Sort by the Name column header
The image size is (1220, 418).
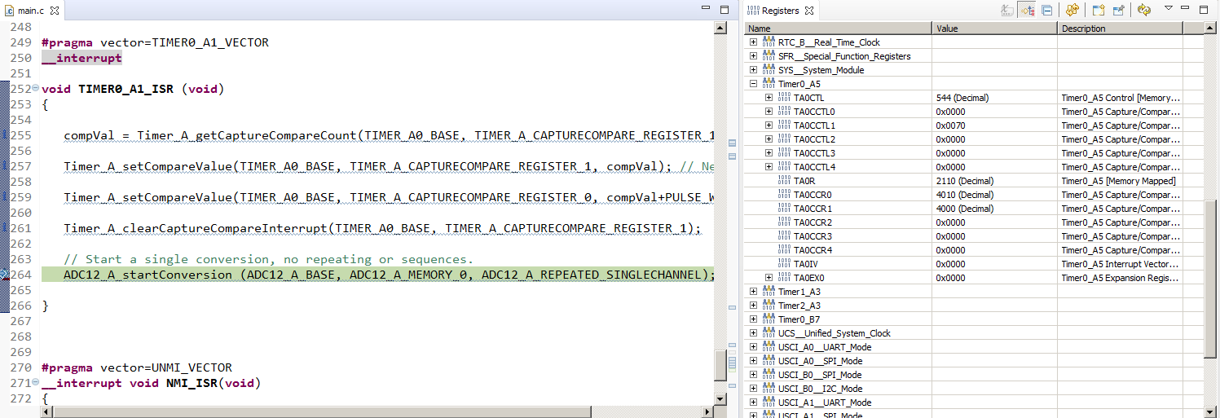tap(839, 29)
